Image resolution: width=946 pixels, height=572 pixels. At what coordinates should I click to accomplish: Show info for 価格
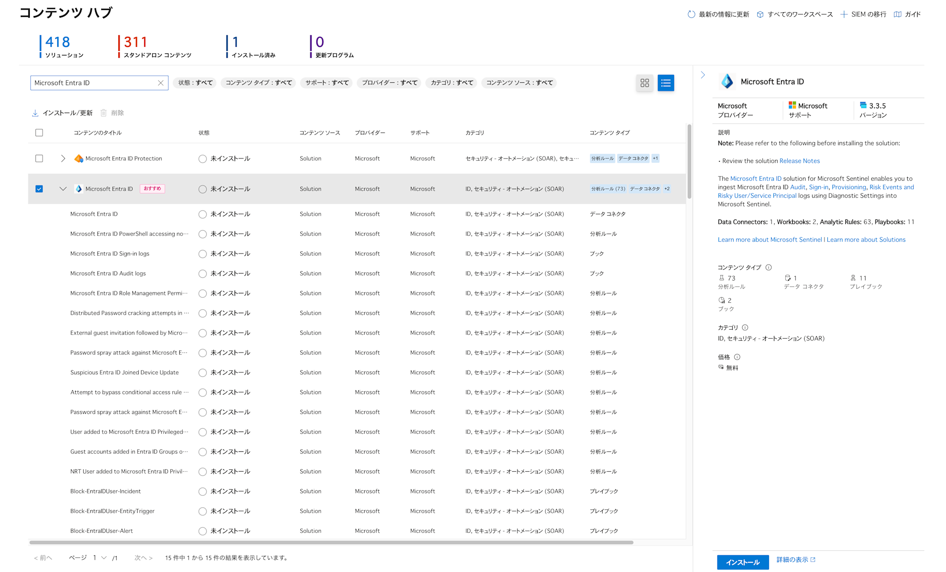coord(737,357)
